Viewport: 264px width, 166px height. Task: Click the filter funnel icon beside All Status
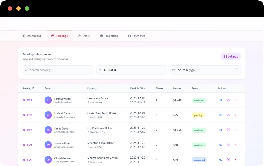click(100, 70)
